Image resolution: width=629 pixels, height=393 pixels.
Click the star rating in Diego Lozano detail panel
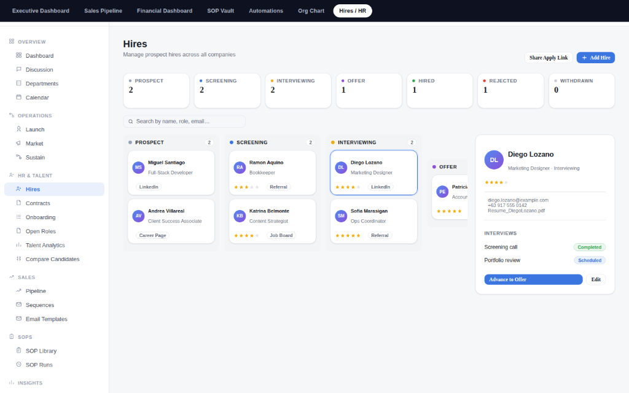(x=496, y=182)
